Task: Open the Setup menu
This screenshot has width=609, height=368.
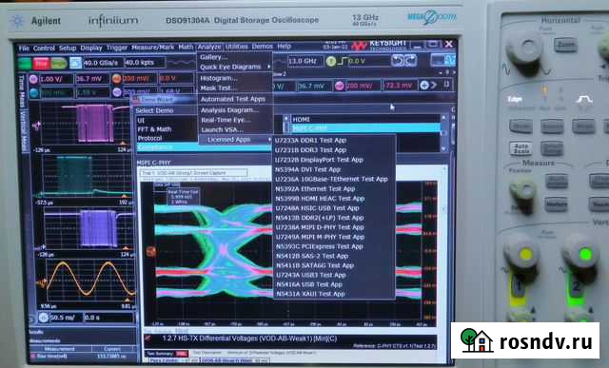Action: (68, 48)
